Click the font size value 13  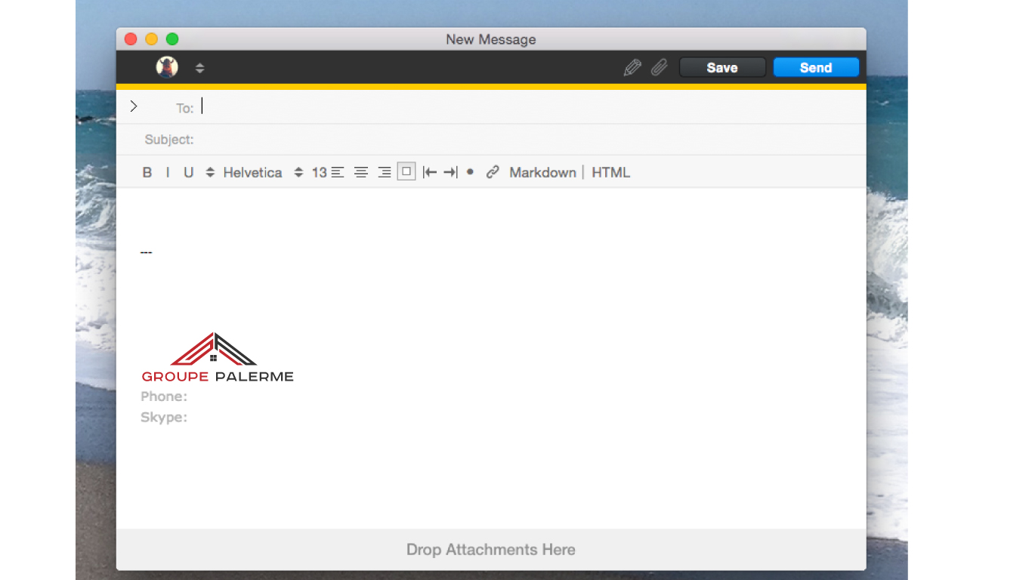point(320,172)
